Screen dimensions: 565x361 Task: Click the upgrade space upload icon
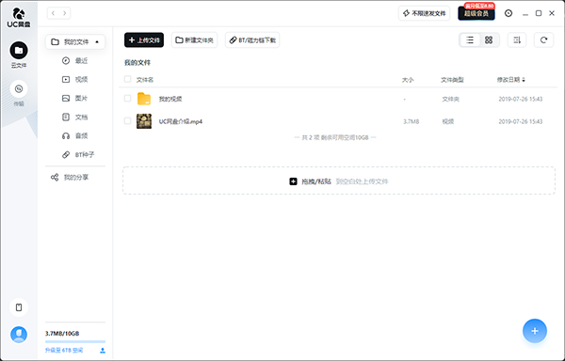click(x=103, y=351)
